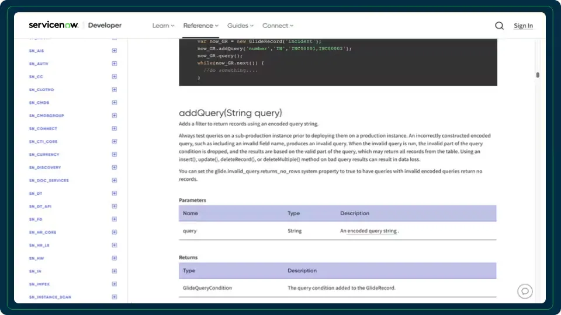Select SN_CONNECT namespace label
Image resolution: width=561 pixels, height=315 pixels.
coord(43,129)
